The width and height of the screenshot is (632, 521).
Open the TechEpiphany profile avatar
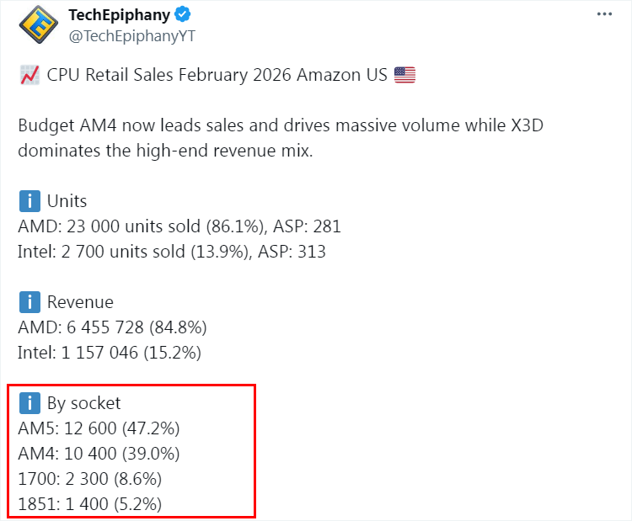[38, 24]
